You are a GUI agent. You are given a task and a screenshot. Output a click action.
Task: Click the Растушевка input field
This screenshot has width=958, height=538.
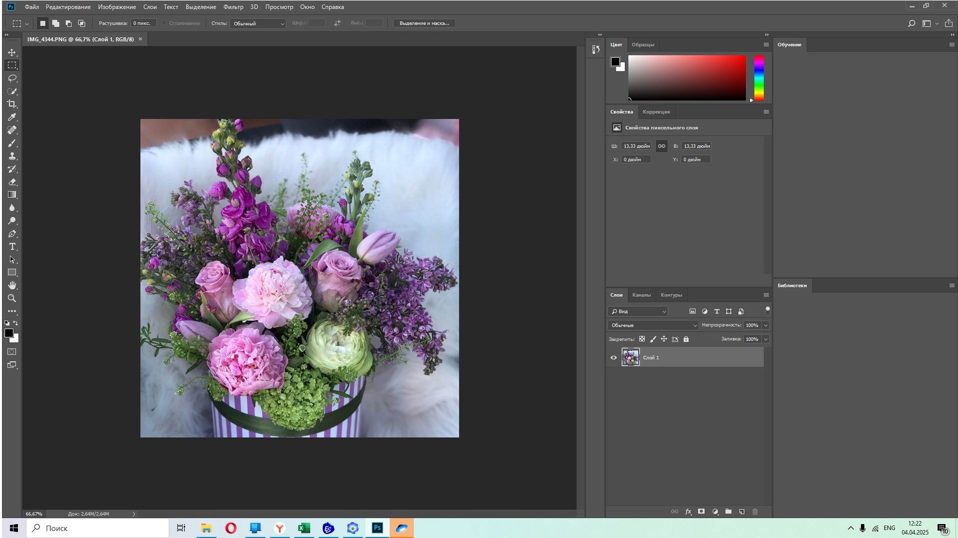pyautogui.click(x=144, y=23)
